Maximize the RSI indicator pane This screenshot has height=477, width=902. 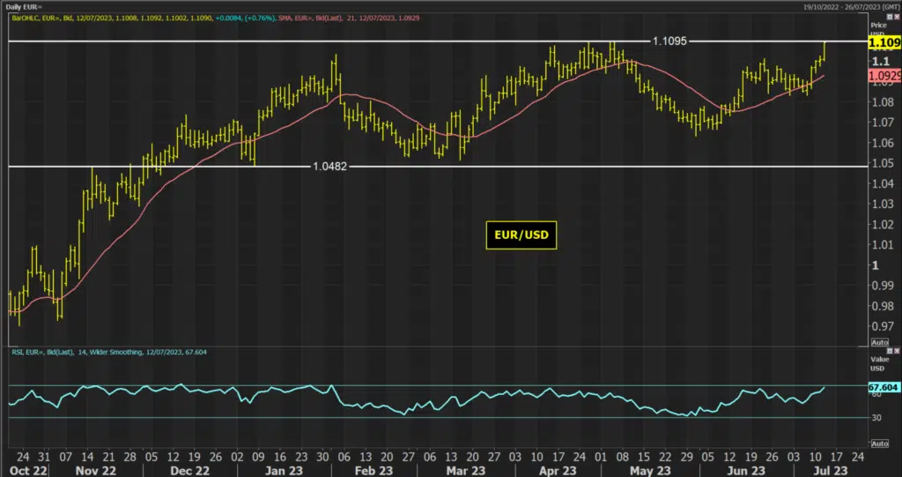890,351
